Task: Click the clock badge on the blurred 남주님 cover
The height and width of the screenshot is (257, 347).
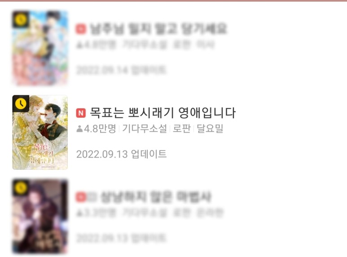Action: (x=21, y=19)
